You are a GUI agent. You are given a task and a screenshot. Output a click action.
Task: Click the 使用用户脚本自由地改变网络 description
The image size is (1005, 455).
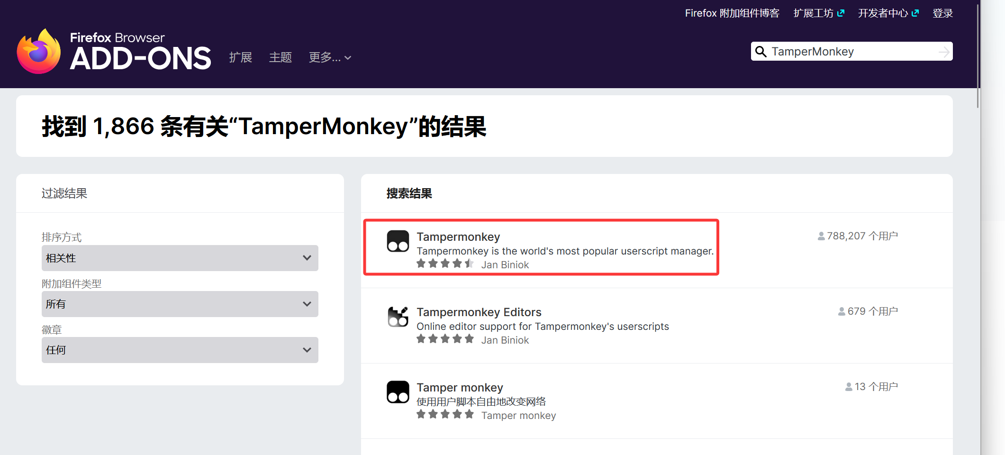(x=481, y=401)
